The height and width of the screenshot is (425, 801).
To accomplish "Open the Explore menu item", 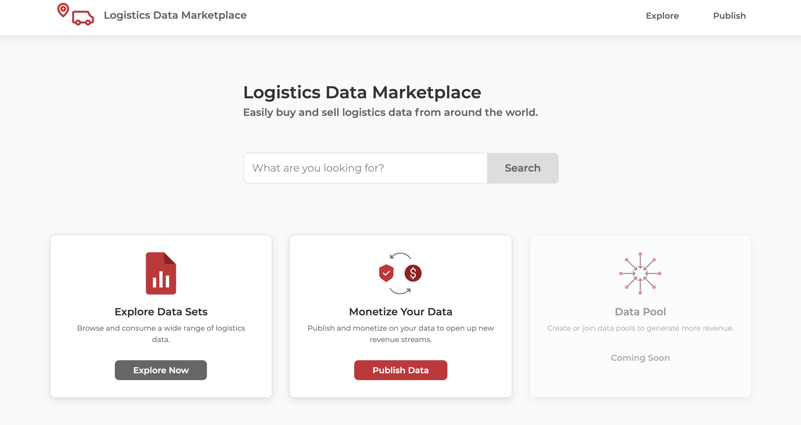I will pos(662,16).
